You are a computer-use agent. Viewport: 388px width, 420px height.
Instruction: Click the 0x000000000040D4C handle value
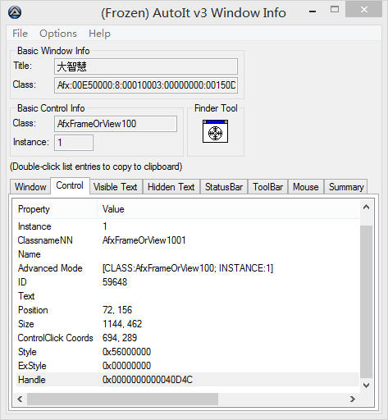[148, 380]
